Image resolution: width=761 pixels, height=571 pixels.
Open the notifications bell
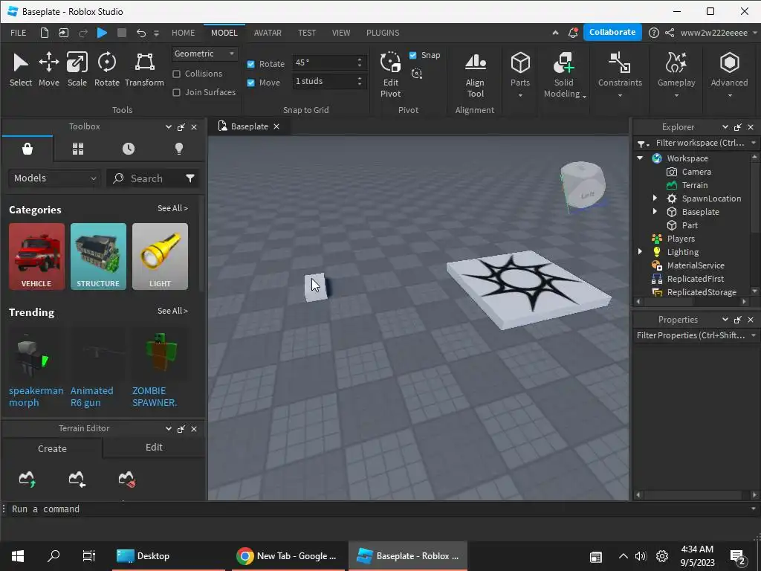573,33
